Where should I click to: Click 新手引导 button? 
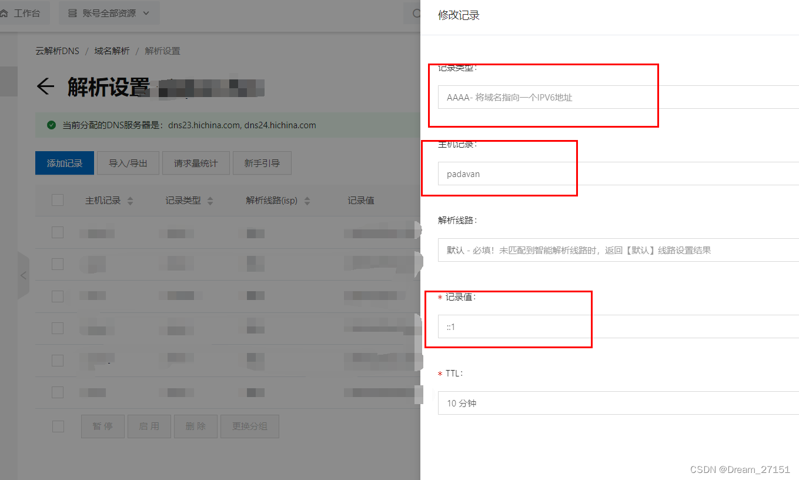pos(262,163)
